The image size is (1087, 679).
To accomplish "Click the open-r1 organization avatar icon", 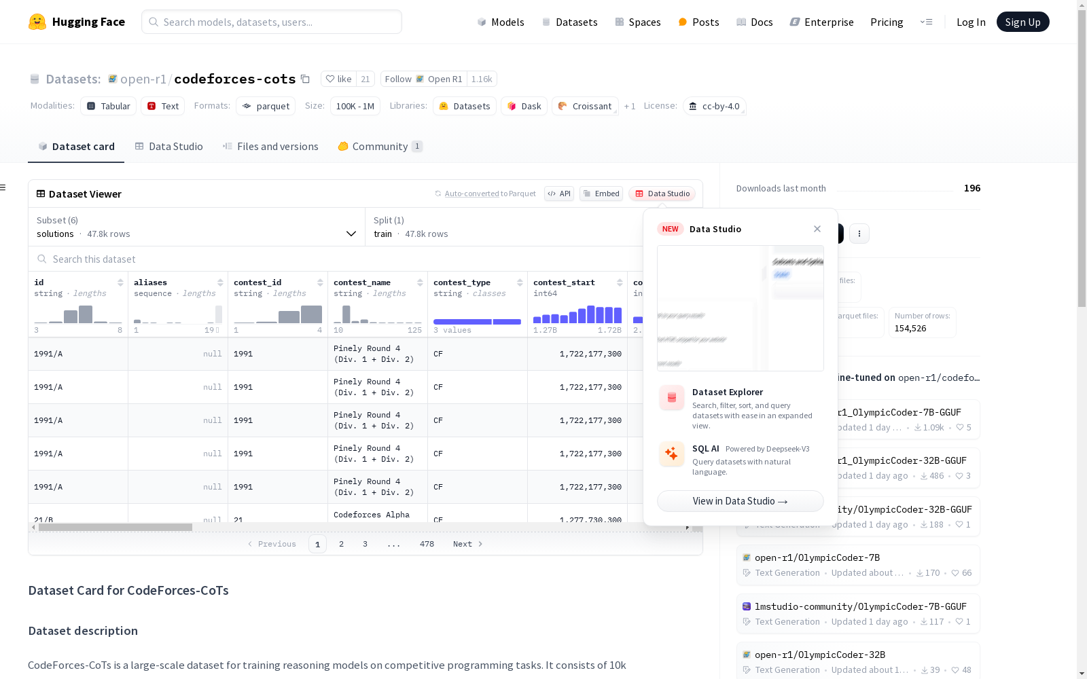I will pos(113,79).
